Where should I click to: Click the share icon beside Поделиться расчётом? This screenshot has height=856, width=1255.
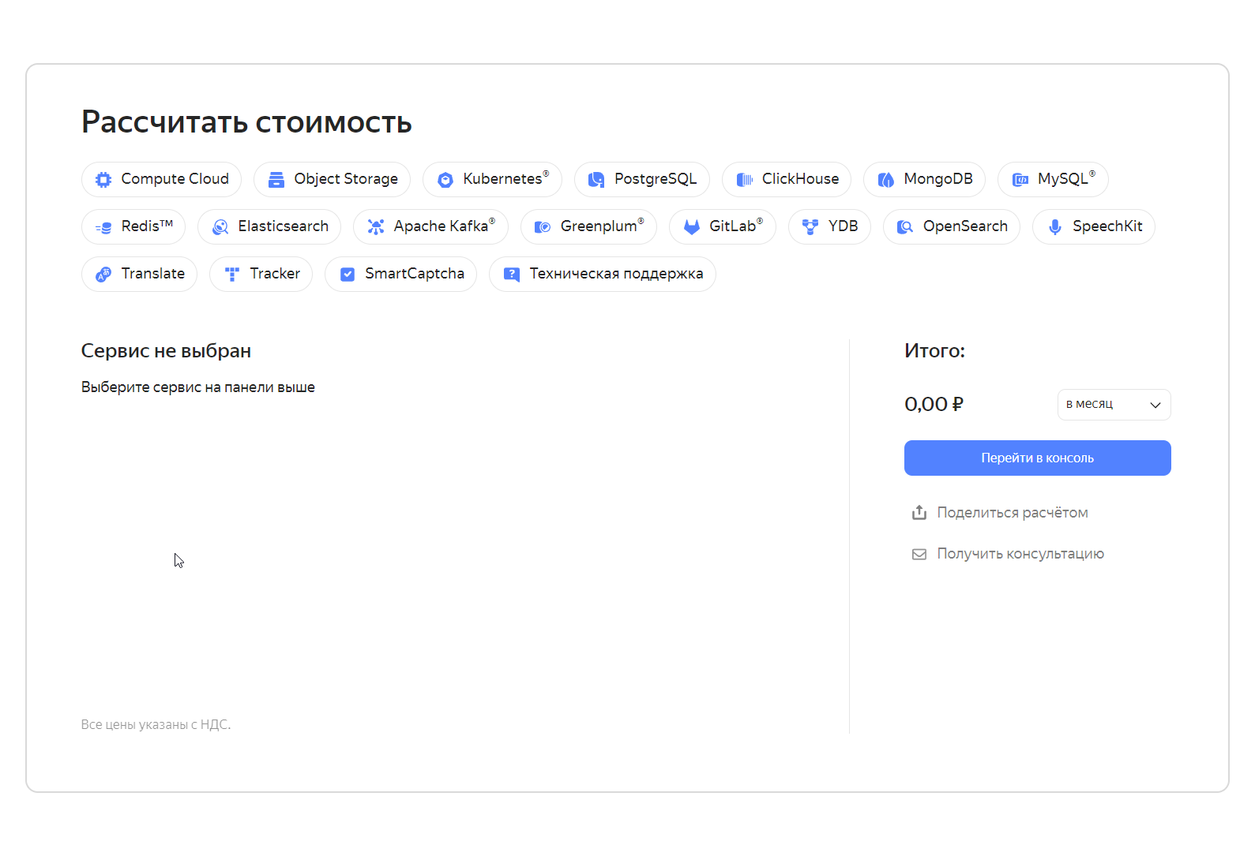click(x=919, y=513)
